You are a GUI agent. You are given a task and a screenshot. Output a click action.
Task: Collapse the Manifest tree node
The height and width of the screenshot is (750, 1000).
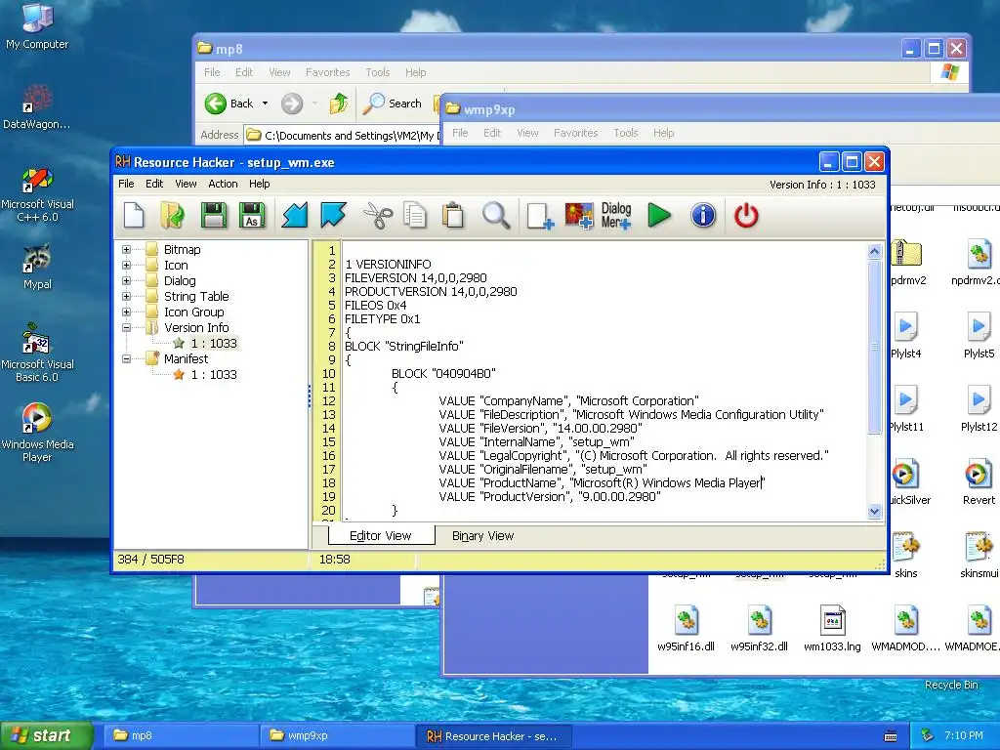pyautogui.click(x=126, y=358)
